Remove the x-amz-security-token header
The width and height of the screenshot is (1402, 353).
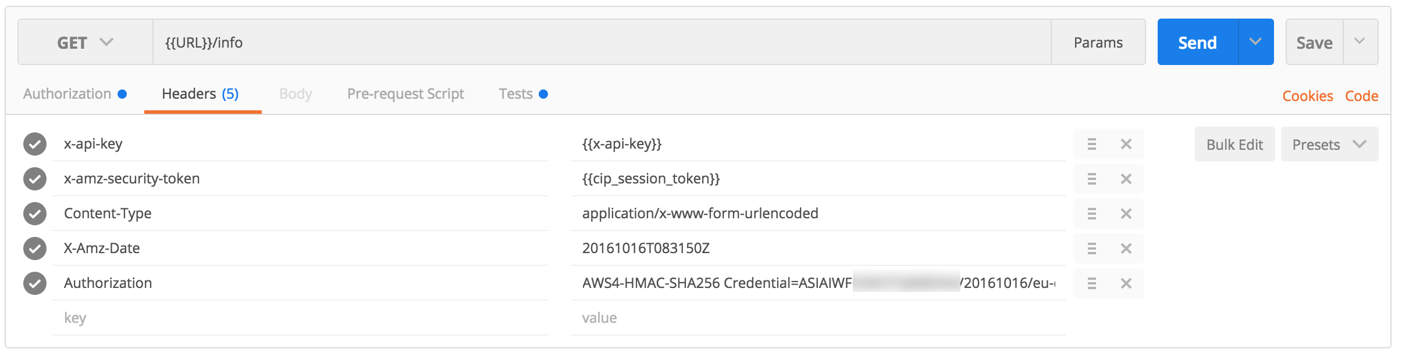(x=1126, y=179)
